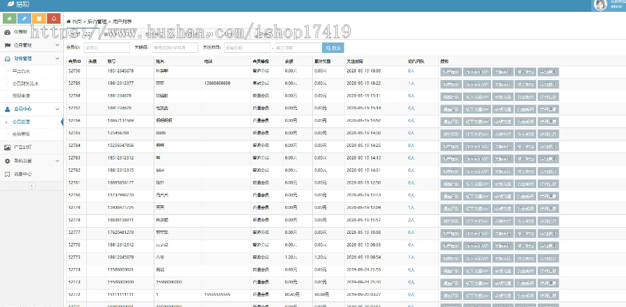Click date 2019-09-24 21:55

(x=364, y=270)
